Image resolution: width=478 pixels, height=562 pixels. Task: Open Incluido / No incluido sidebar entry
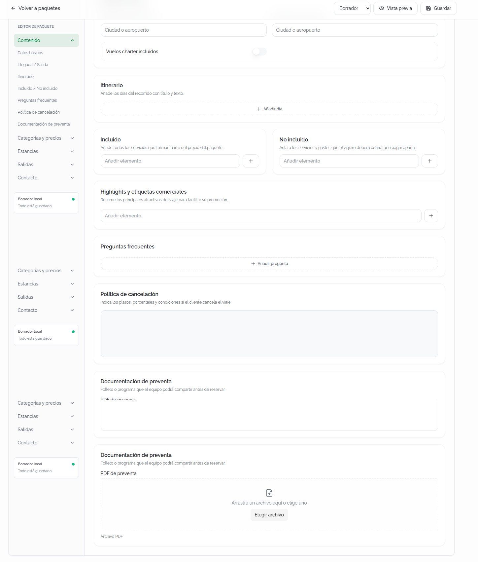(x=38, y=89)
